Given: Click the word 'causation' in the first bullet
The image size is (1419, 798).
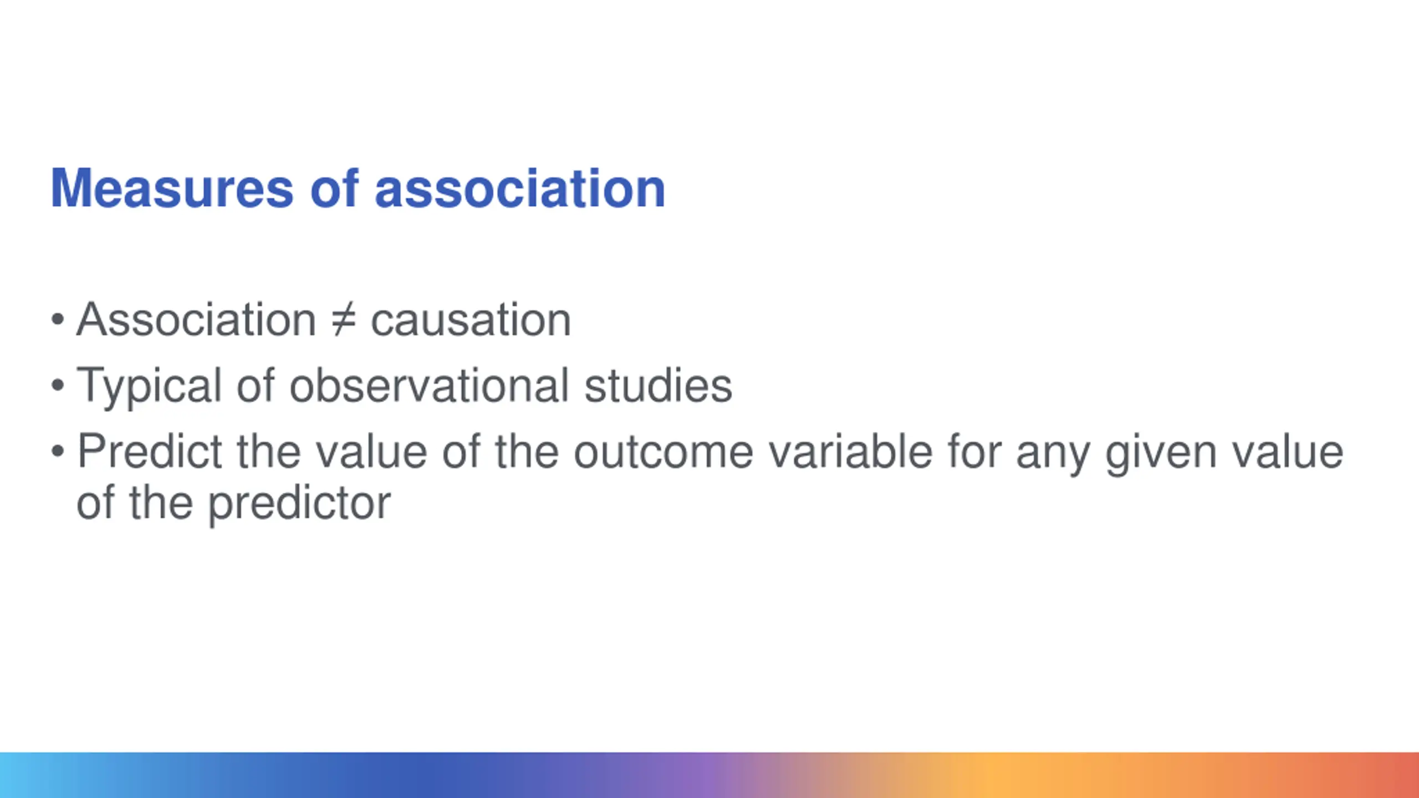Looking at the screenshot, I should pyautogui.click(x=471, y=320).
